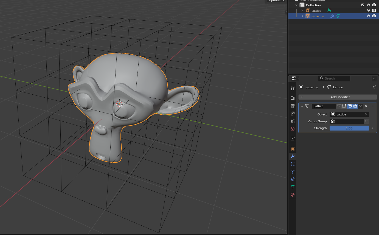Click the Suzanne mesh object icon in outliner
Screen dimensions: 379x235
point(308,16)
